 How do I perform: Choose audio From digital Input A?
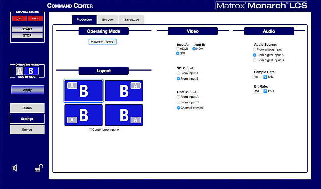pyautogui.click(x=255, y=55)
